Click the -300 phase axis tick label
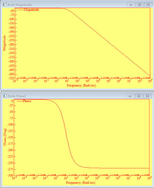The image size is (154, 188). click(x=10, y=175)
